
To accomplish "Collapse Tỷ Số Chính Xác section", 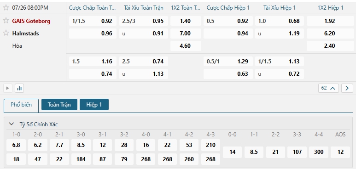I will [11, 124].
